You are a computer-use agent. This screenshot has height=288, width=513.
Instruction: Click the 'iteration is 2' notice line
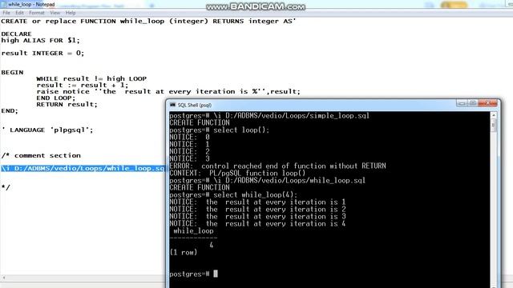[x=257, y=210]
